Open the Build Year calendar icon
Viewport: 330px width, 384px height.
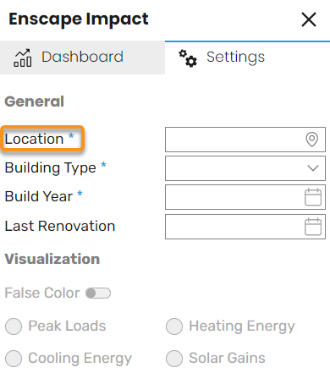pyautogui.click(x=313, y=197)
